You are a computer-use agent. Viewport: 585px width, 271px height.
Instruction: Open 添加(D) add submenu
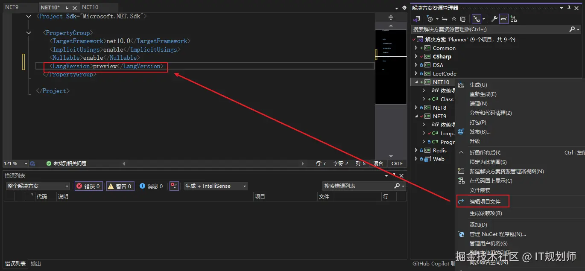(478, 225)
